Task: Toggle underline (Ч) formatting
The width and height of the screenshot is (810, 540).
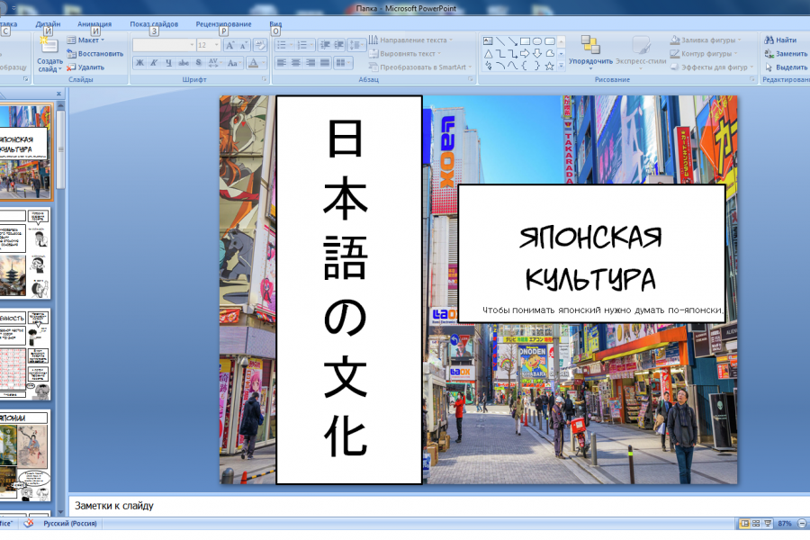Action: (x=168, y=62)
